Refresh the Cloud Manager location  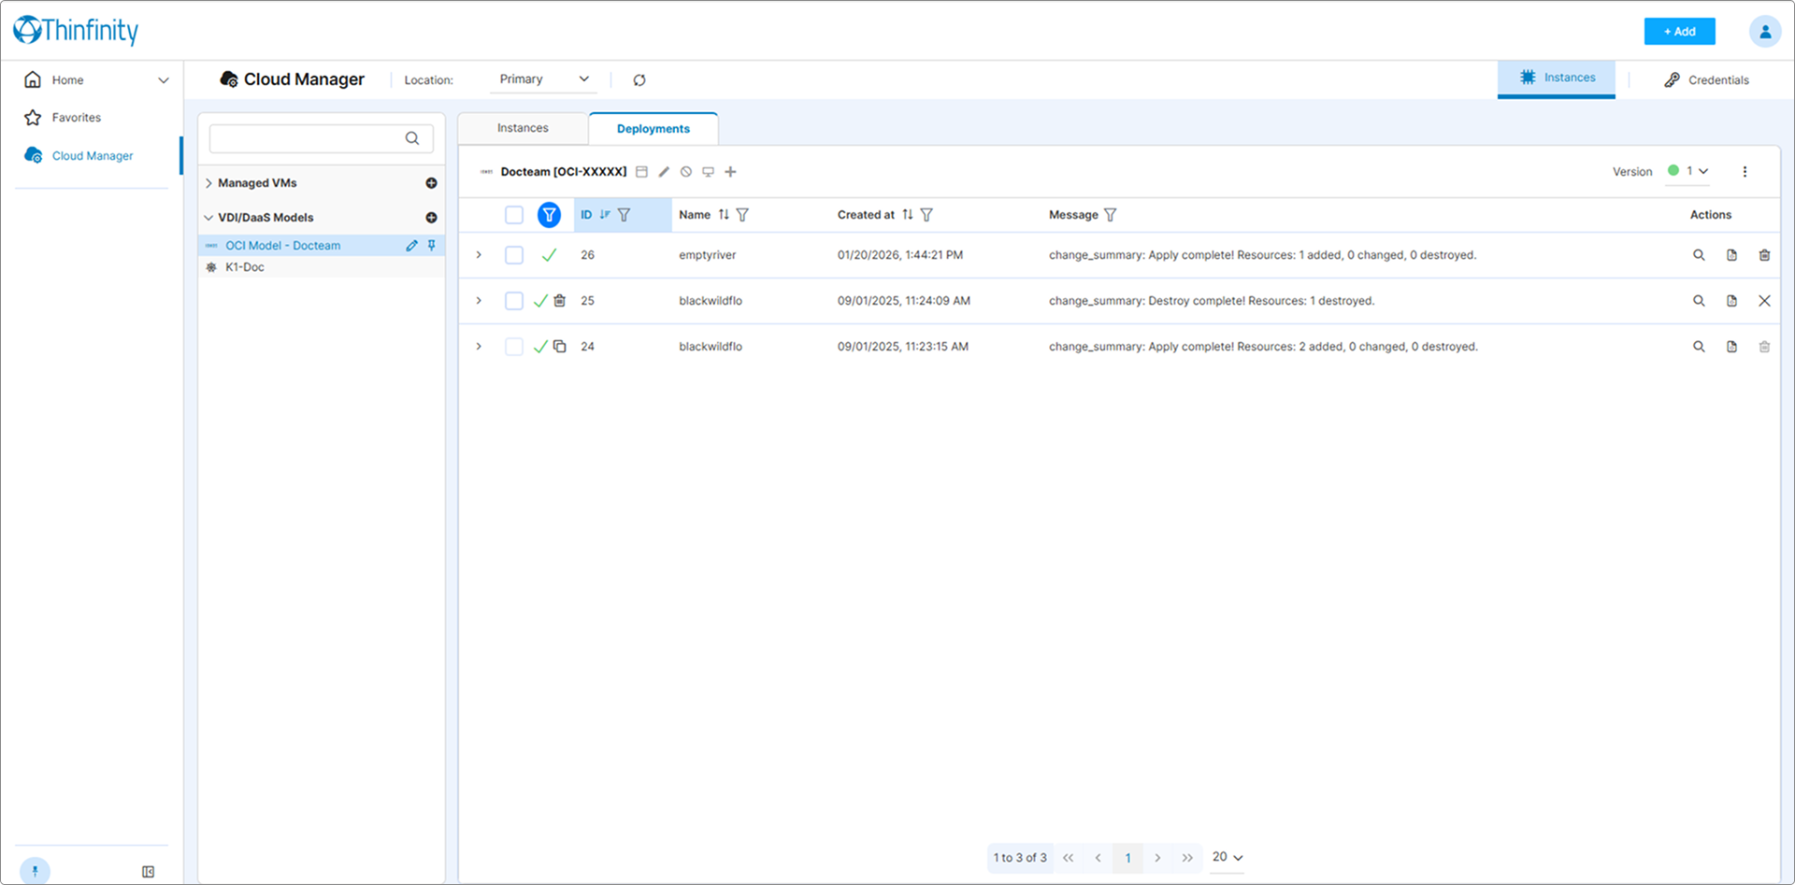click(x=639, y=80)
